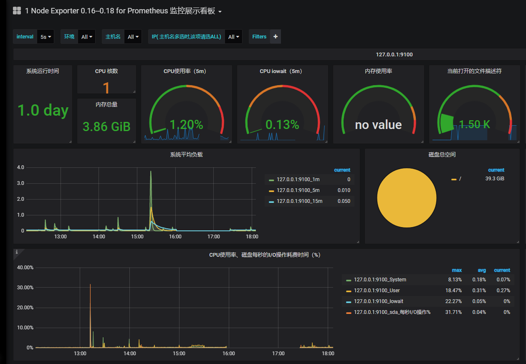Open the 环境 All dropdown
Screen dimensions: 526x364
tap(87, 37)
